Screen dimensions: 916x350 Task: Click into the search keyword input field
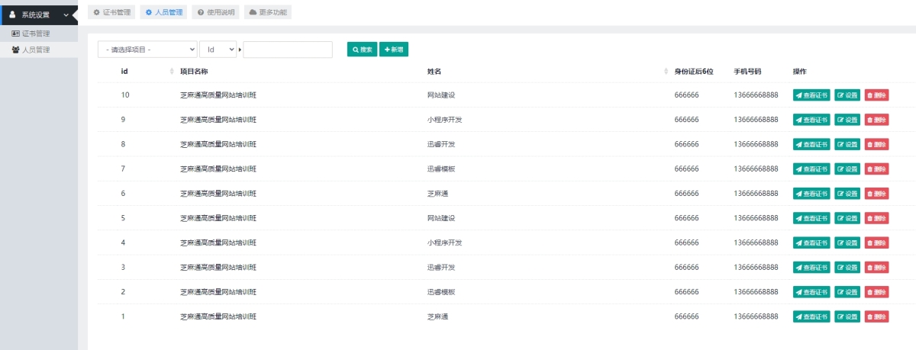[x=288, y=50]
